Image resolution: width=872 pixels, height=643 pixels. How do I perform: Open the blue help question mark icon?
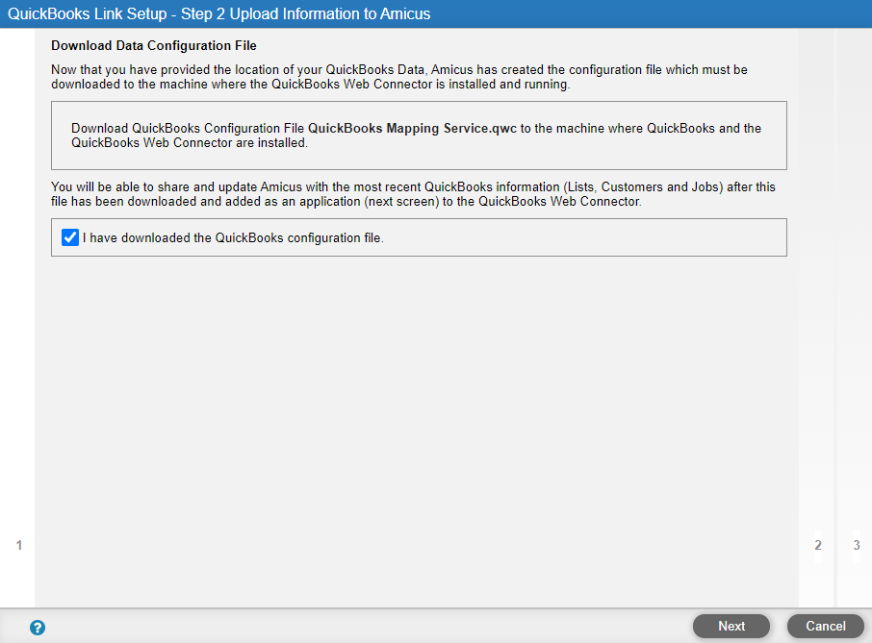point(38,628)
